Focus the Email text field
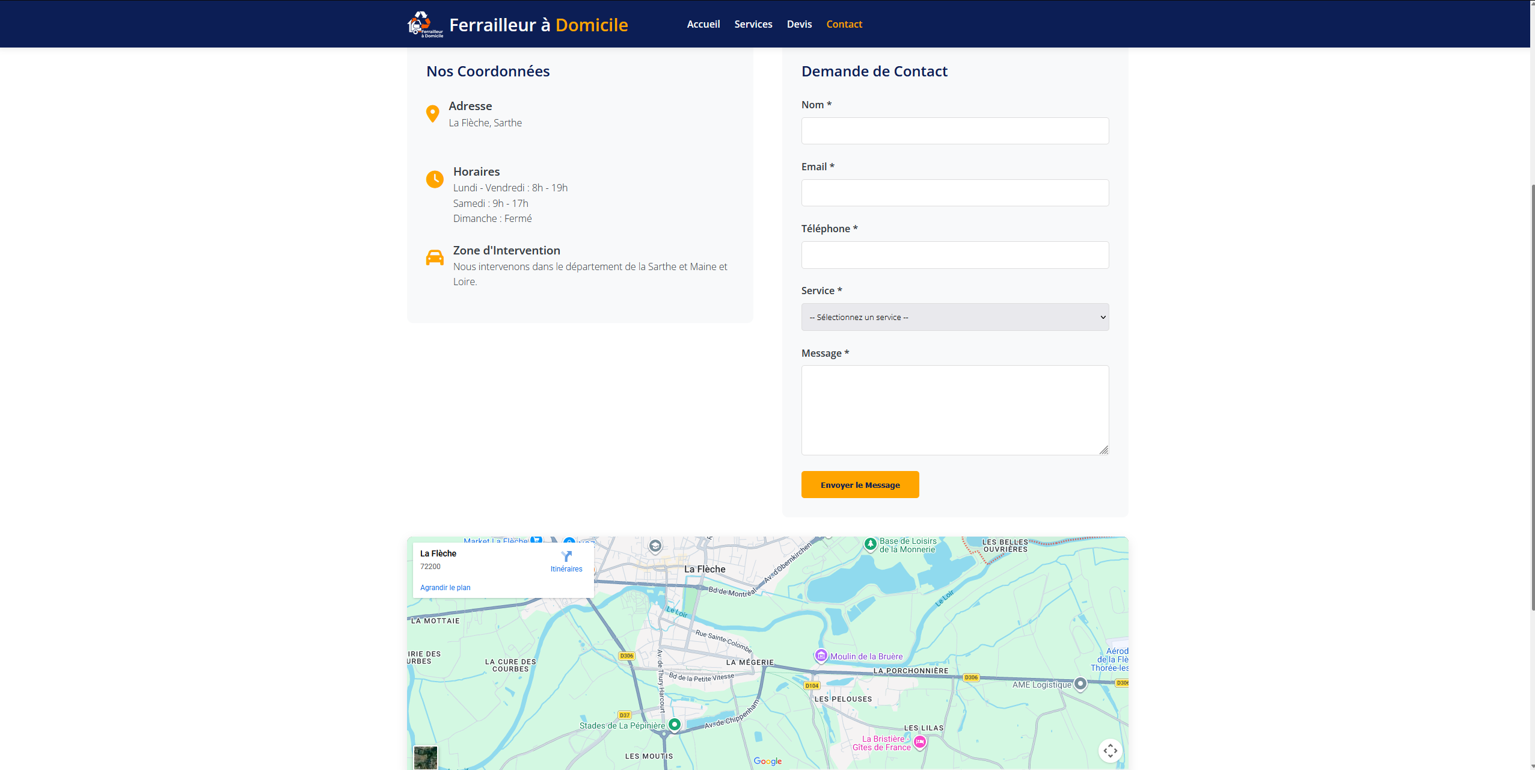 pyautogui.click(x=955, y=193)
